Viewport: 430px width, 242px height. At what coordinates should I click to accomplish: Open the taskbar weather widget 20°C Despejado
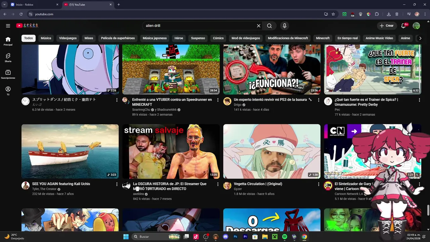[13, 237]
